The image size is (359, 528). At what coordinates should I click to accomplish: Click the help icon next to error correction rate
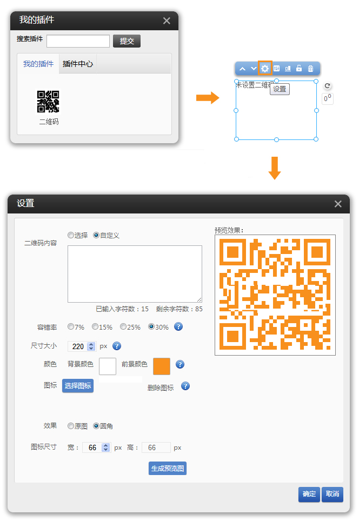click(x=178, y=327)
